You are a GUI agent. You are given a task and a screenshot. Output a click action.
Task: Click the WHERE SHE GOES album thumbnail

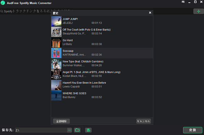pyautogui.click(x=56, y=96)
